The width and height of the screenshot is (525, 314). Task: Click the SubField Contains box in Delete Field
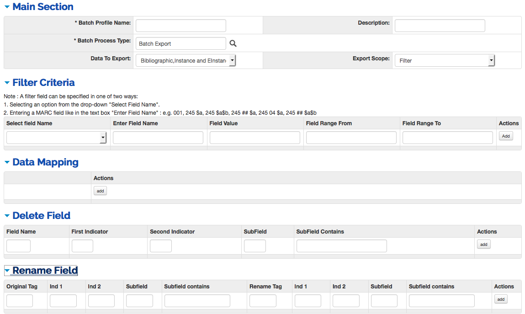[x=341, y=246]
